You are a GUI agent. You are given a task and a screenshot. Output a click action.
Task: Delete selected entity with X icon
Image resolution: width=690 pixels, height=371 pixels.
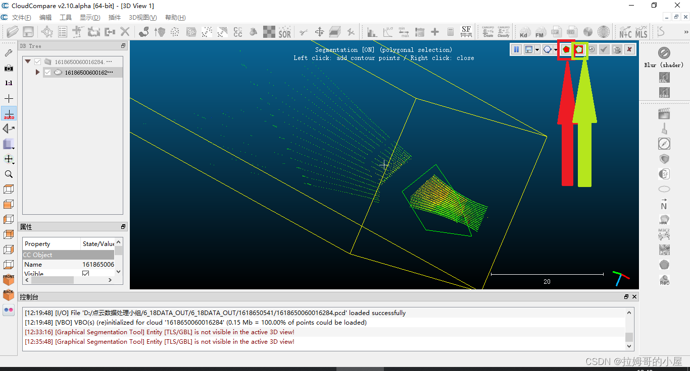click(125, 32)
